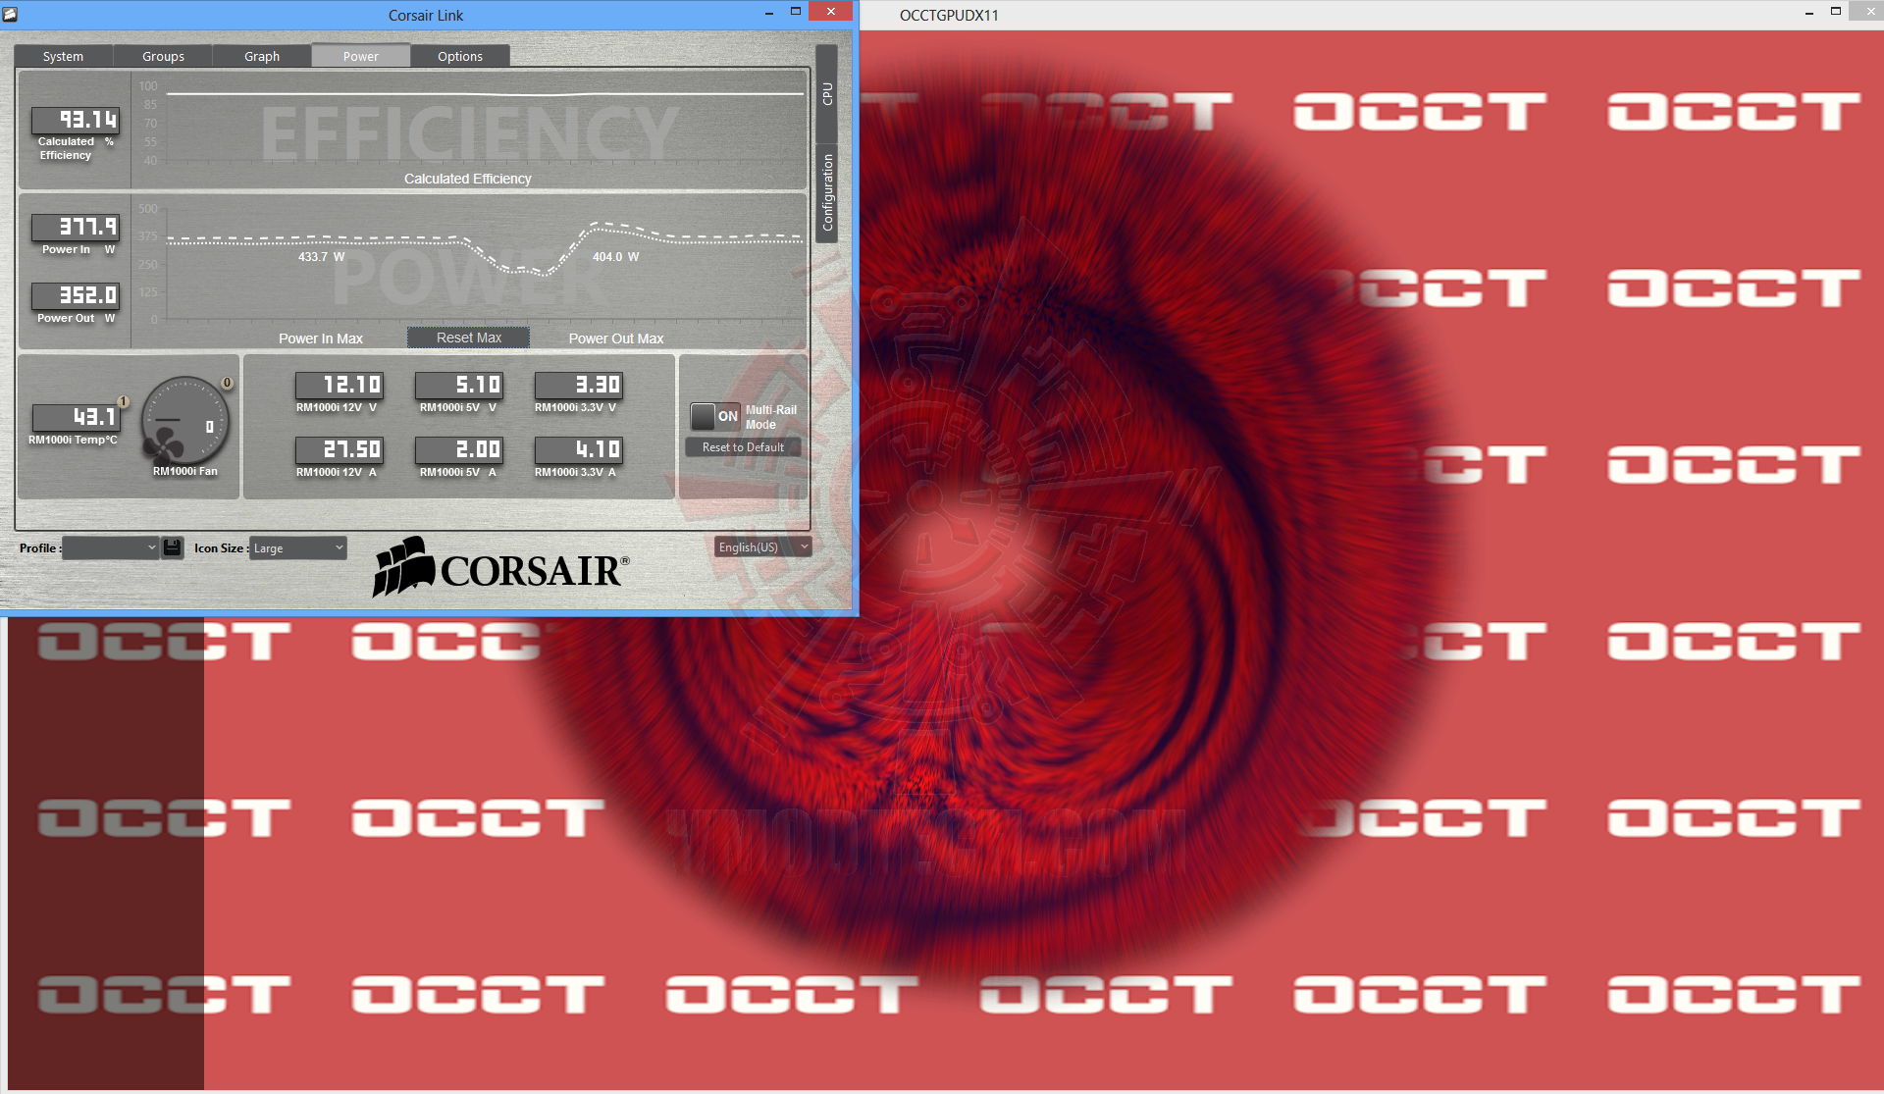Viewport: 1884px width, 1094px height.
Task: Save profile with the floppy disk icon
Action: click(172, 547)
